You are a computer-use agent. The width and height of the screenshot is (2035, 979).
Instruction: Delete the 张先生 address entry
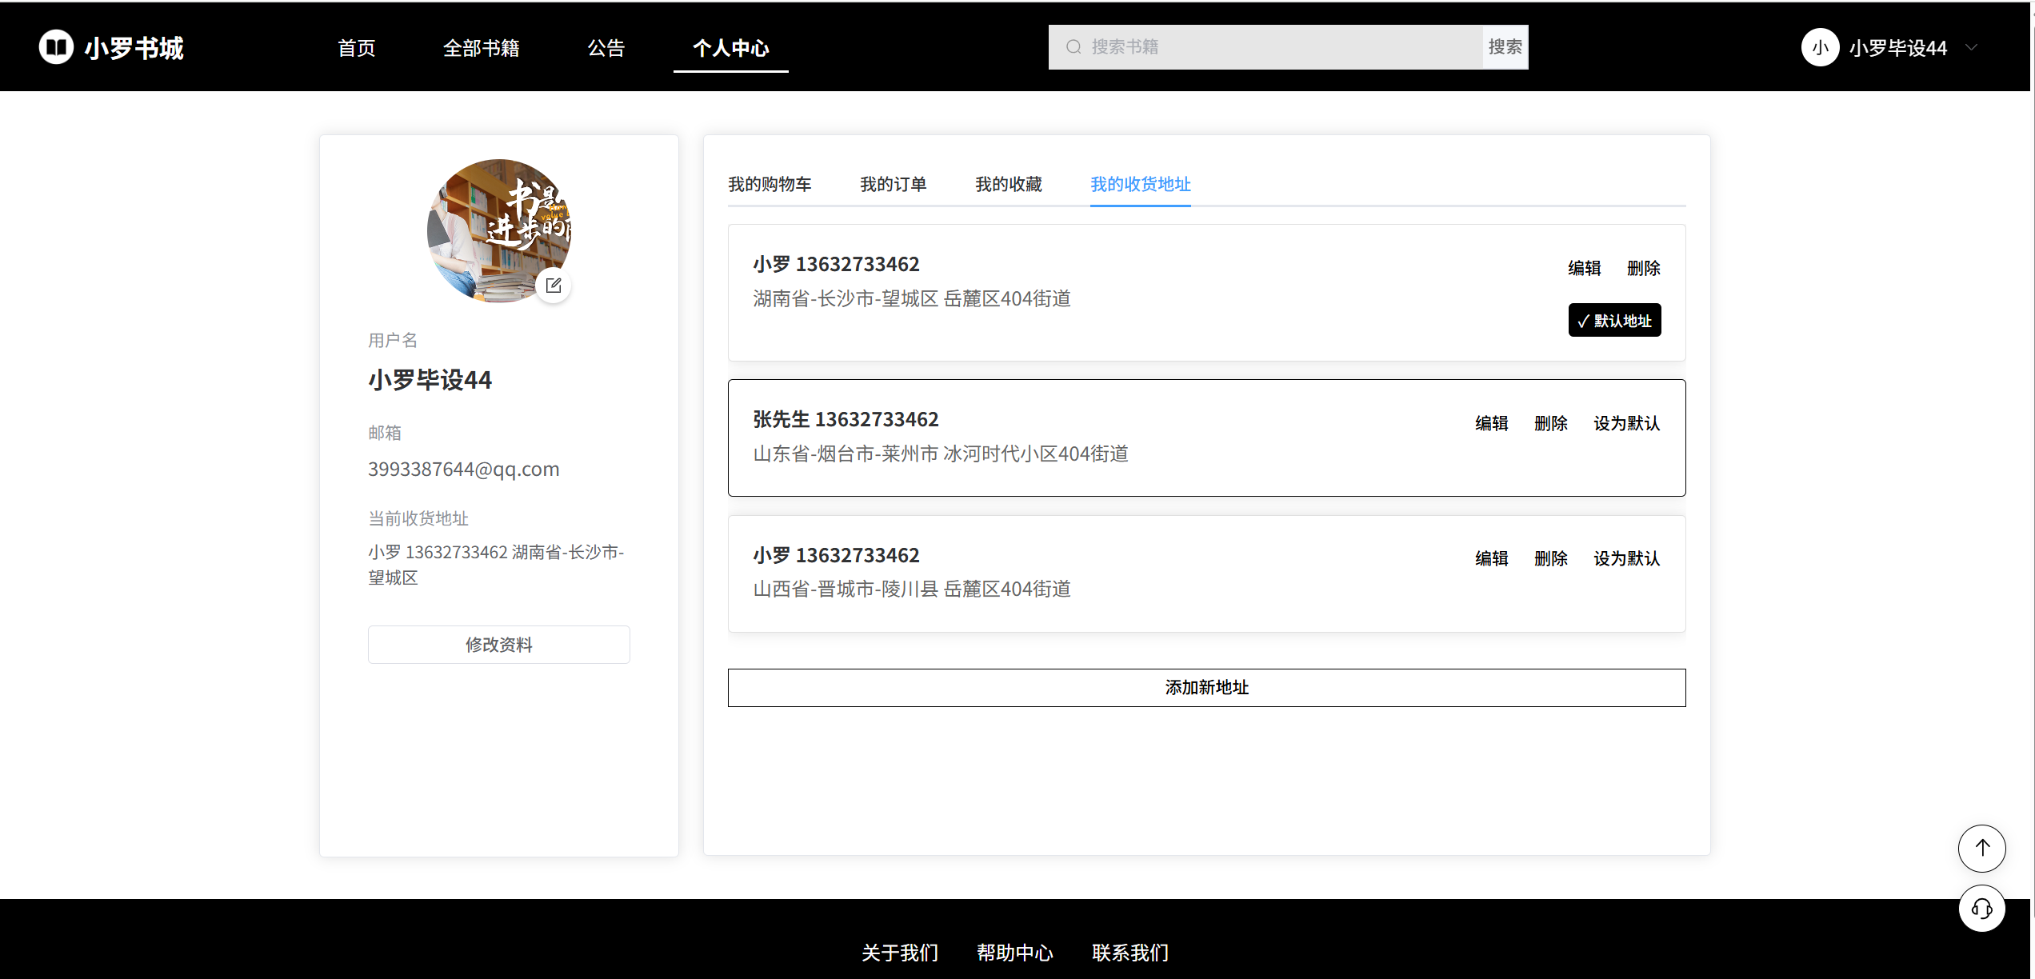[x=1550, y=423]
